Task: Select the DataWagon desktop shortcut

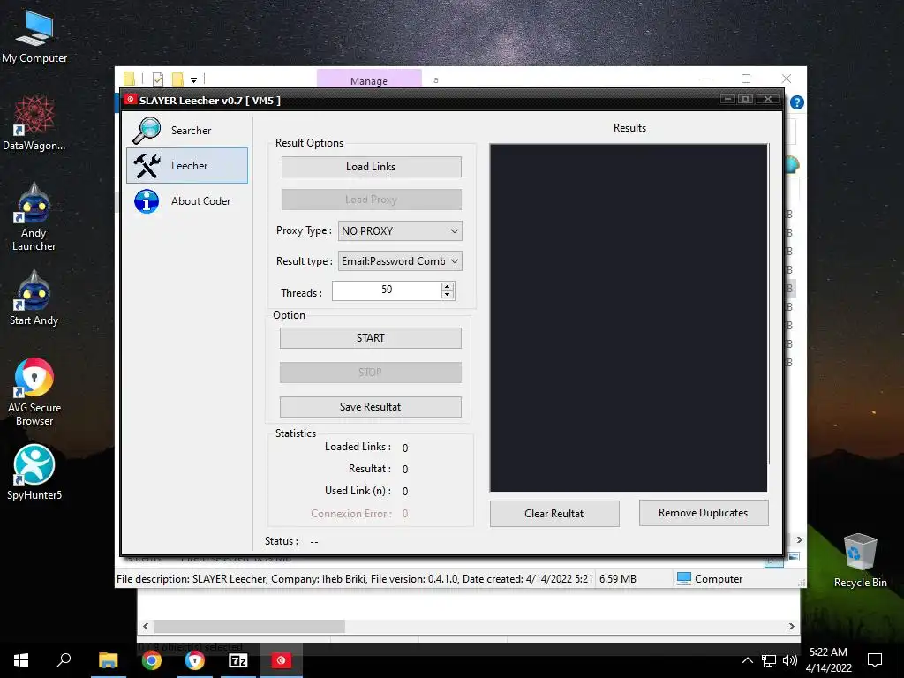Action: (34, 124)
